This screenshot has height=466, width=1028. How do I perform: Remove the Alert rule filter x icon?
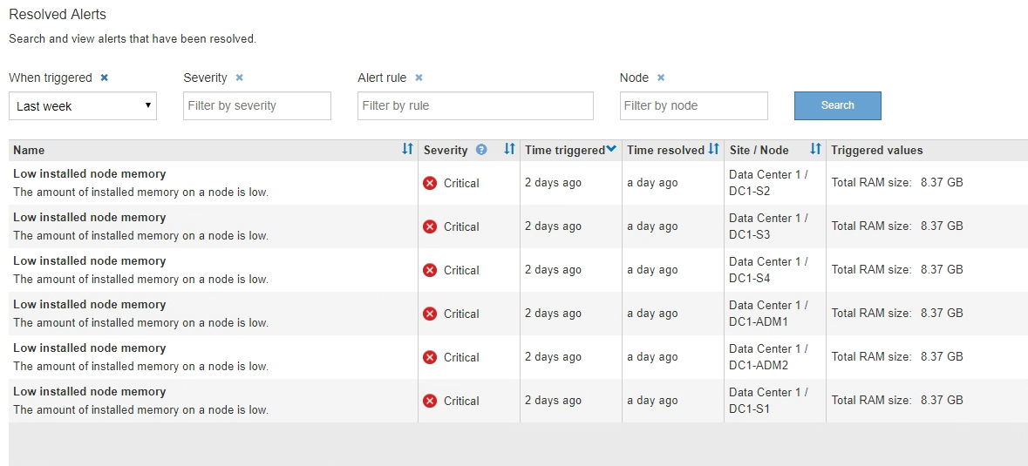click(x=419, y=78)
